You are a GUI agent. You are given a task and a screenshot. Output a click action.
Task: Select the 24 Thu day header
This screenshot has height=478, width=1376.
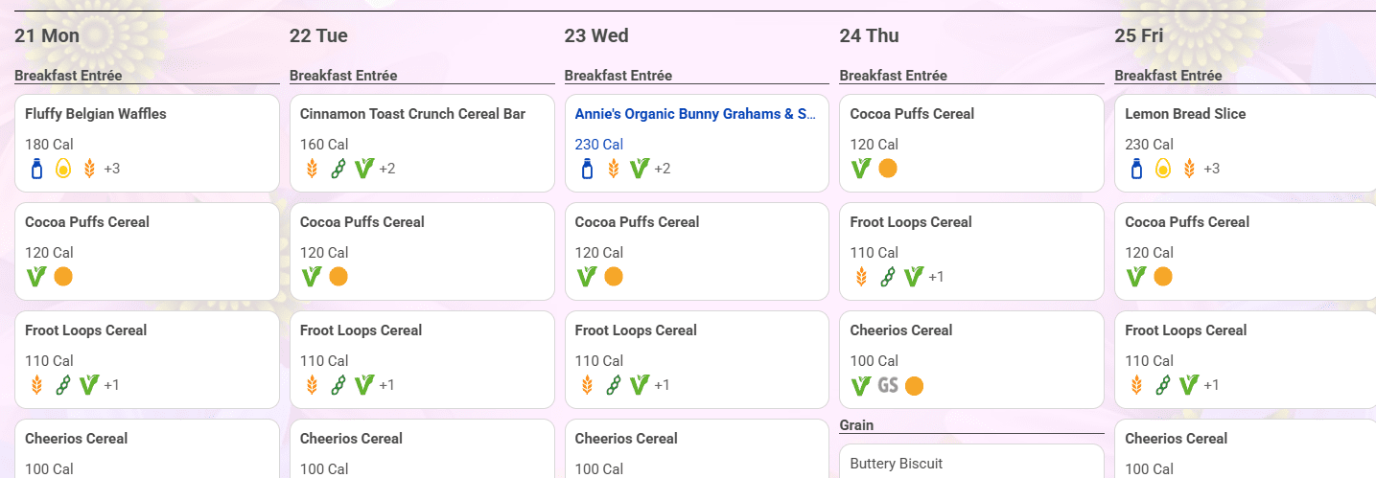coord(869,35)
